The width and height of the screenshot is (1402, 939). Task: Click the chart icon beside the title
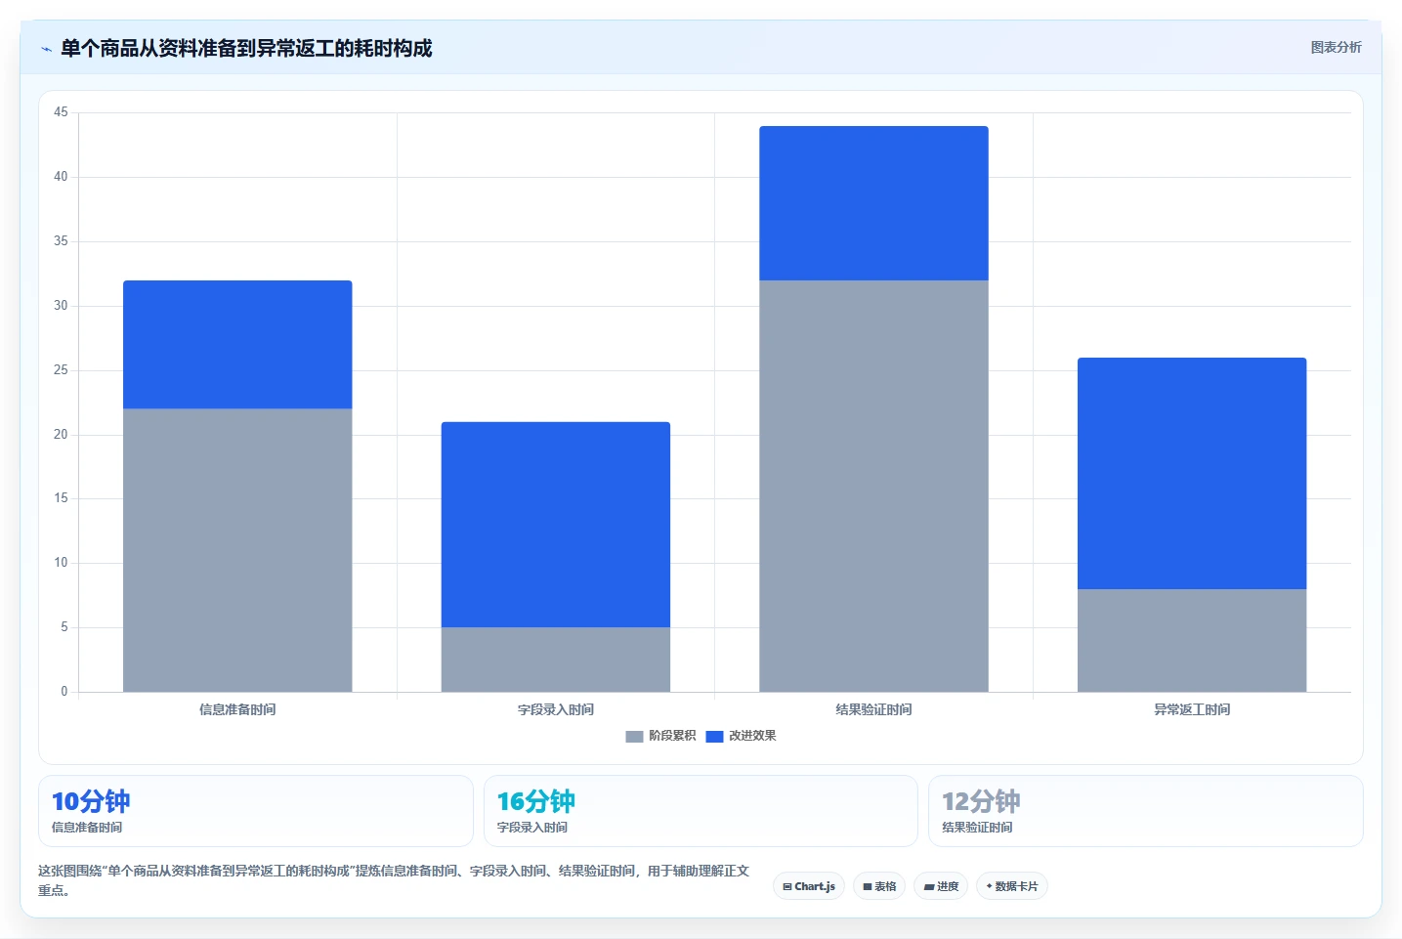(46, 49)
